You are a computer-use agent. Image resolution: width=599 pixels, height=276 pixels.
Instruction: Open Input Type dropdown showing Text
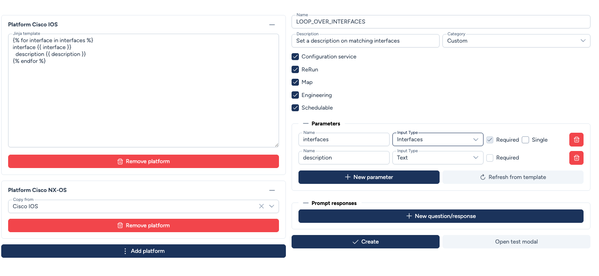[438, 158]
